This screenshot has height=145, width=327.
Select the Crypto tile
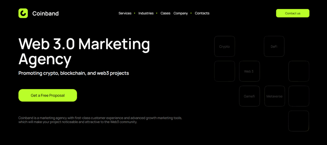point(224,46)
